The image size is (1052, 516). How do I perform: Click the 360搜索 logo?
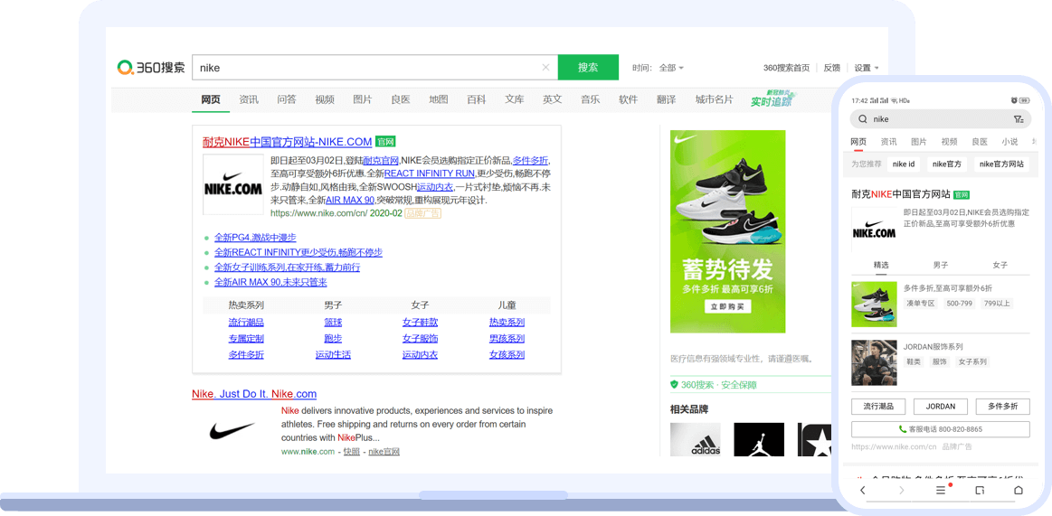click(151, 68)
